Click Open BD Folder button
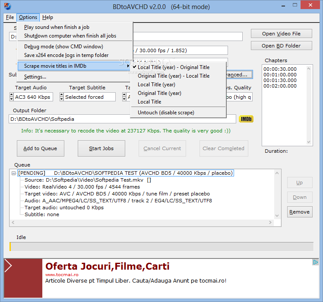This screenshot has height=302, width=323. tap(282, 46)
